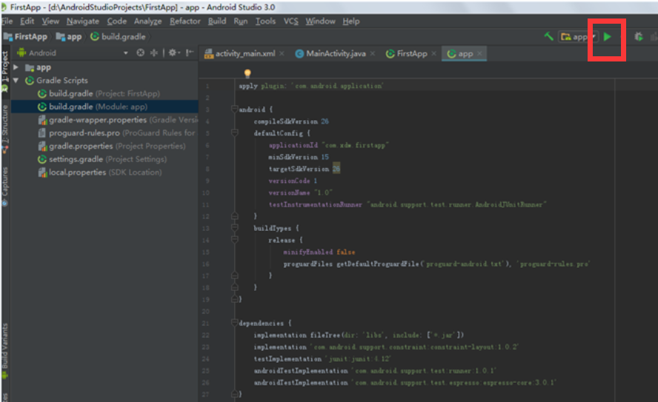Click build.gradle in the breadcrumb bar

(118, 37)
